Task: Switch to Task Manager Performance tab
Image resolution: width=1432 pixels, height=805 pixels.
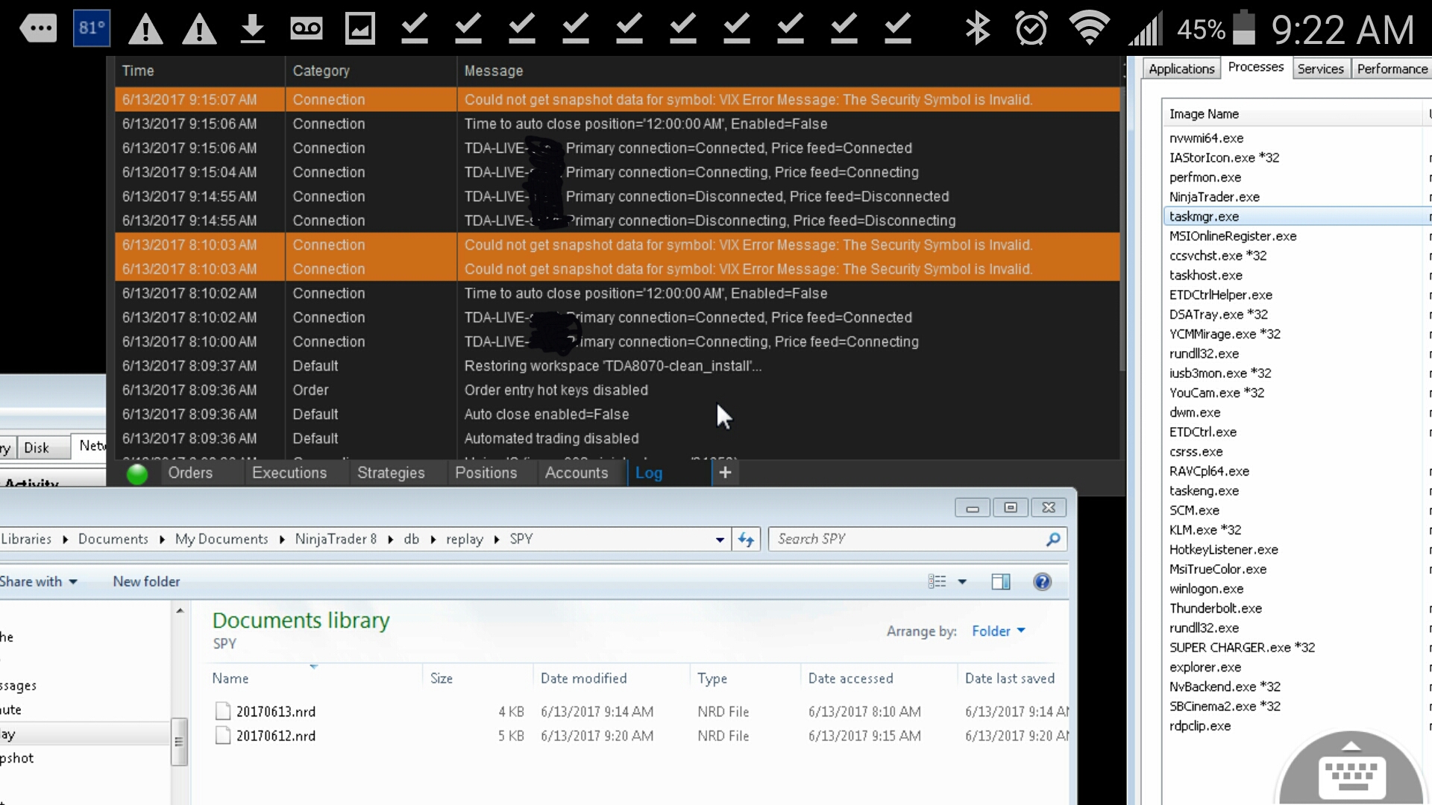Action: click(1392, 69)
